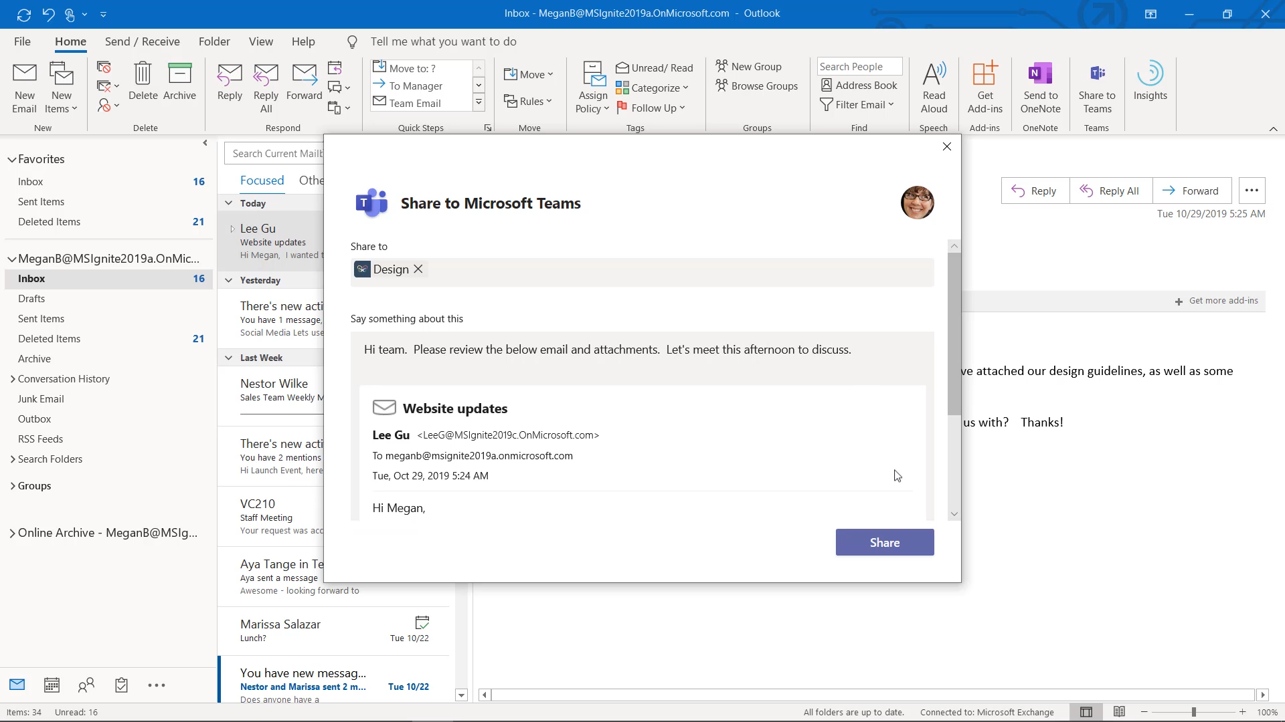Switch to People view icon in bottom navigation

coord(86,685)
